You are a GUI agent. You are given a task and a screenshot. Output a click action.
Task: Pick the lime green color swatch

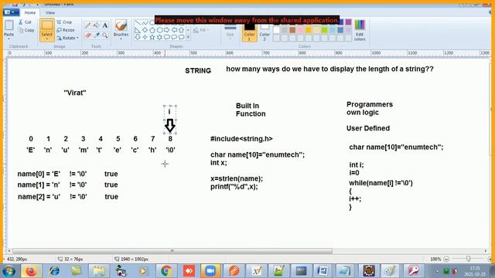[325, 30]
